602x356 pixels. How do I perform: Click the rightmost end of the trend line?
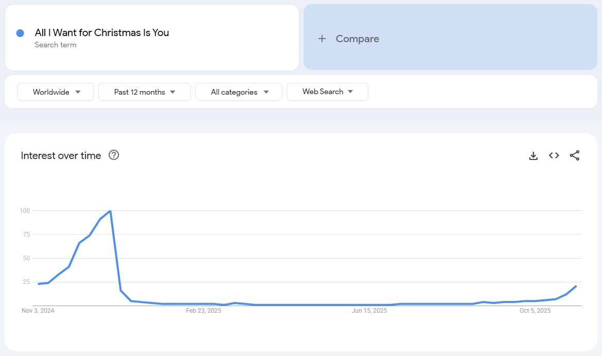[576, 286]
